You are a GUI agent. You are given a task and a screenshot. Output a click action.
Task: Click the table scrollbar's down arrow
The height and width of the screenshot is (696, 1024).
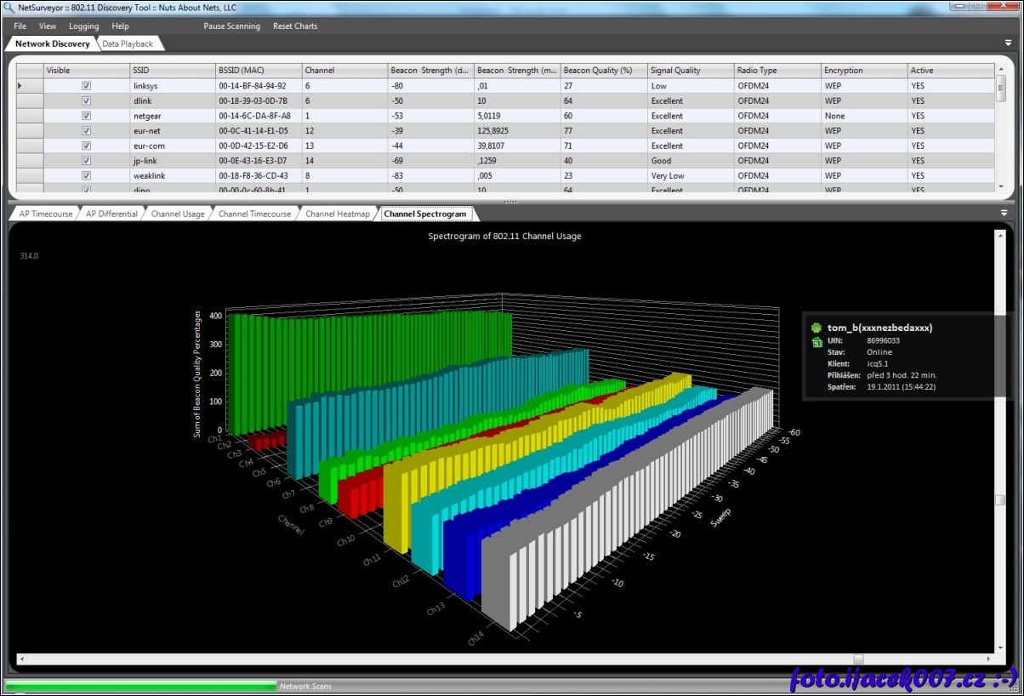tap(1001, 186)
